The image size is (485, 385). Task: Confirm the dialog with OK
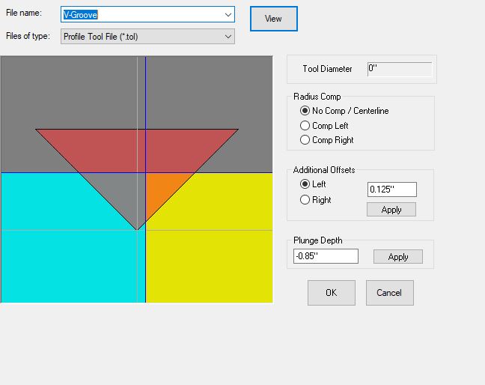coord(331,293)
